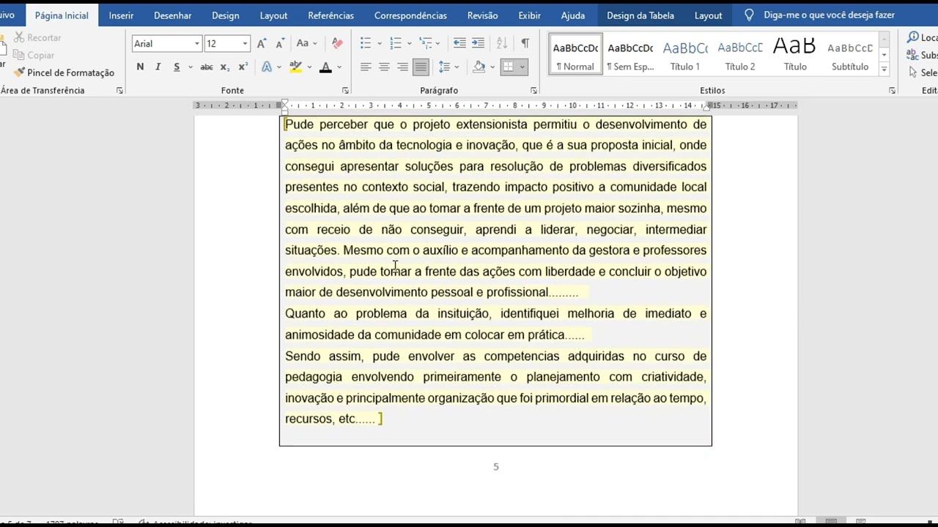Screen dimensions: 938x527
Task: Toggle justified text alignment
Action: point(421,67)
